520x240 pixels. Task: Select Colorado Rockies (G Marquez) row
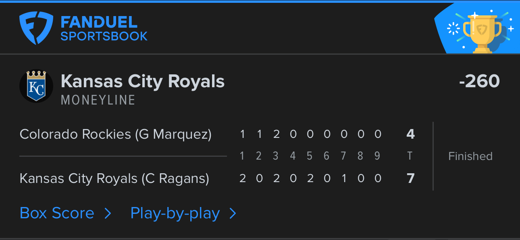pos(217,134)
